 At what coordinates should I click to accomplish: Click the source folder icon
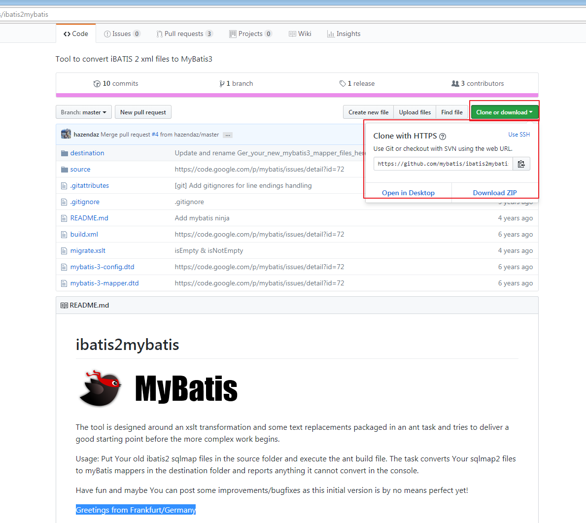64,170
